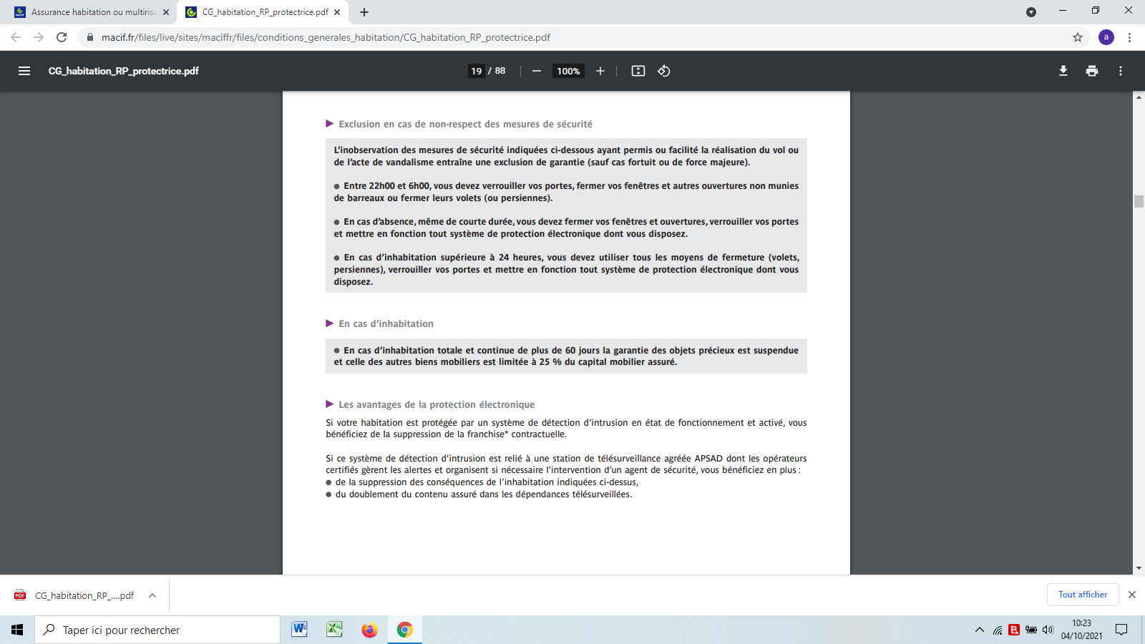Viewport: 1145px width, 644px height.
Task: Click the PDF zoom out minus button
Action: (x=537, y=71)
